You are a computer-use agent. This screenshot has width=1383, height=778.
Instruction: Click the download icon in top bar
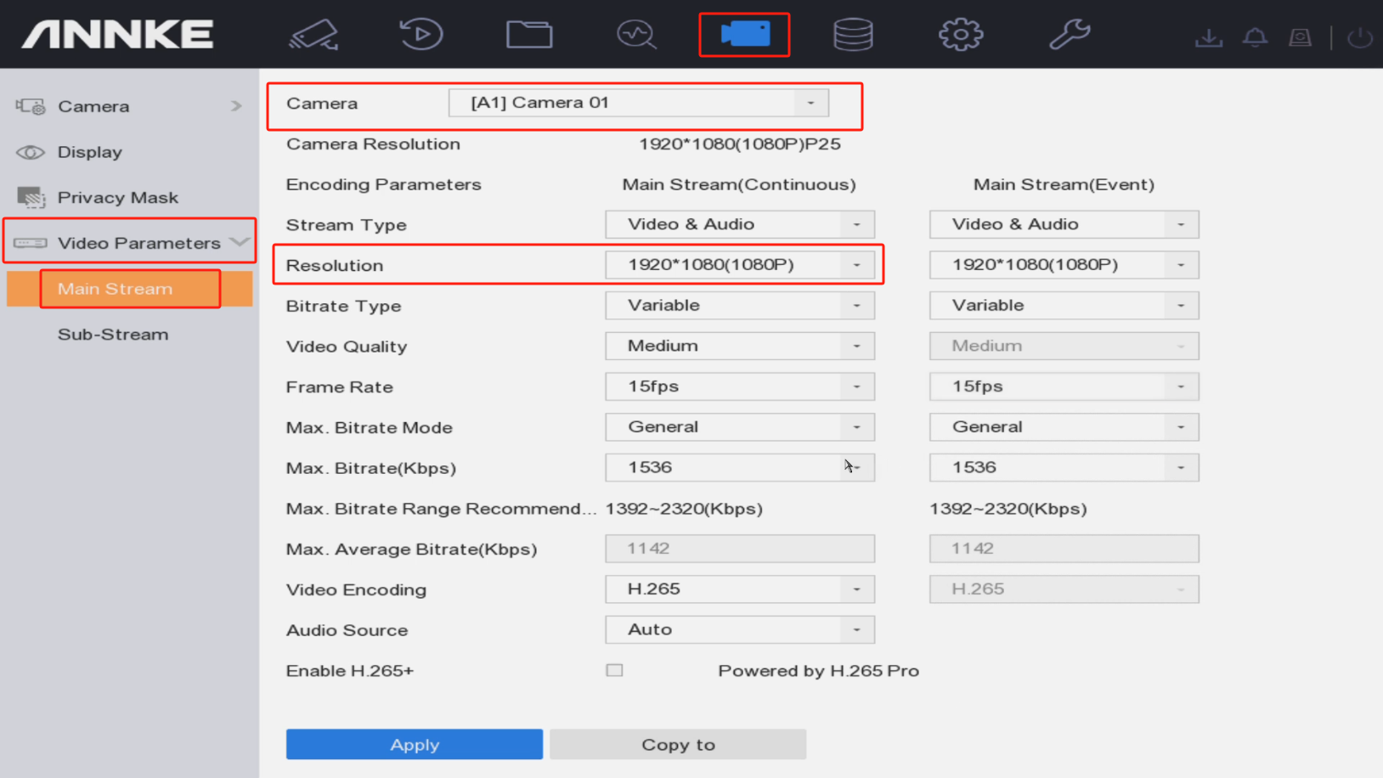click(x=1208, y=37)
